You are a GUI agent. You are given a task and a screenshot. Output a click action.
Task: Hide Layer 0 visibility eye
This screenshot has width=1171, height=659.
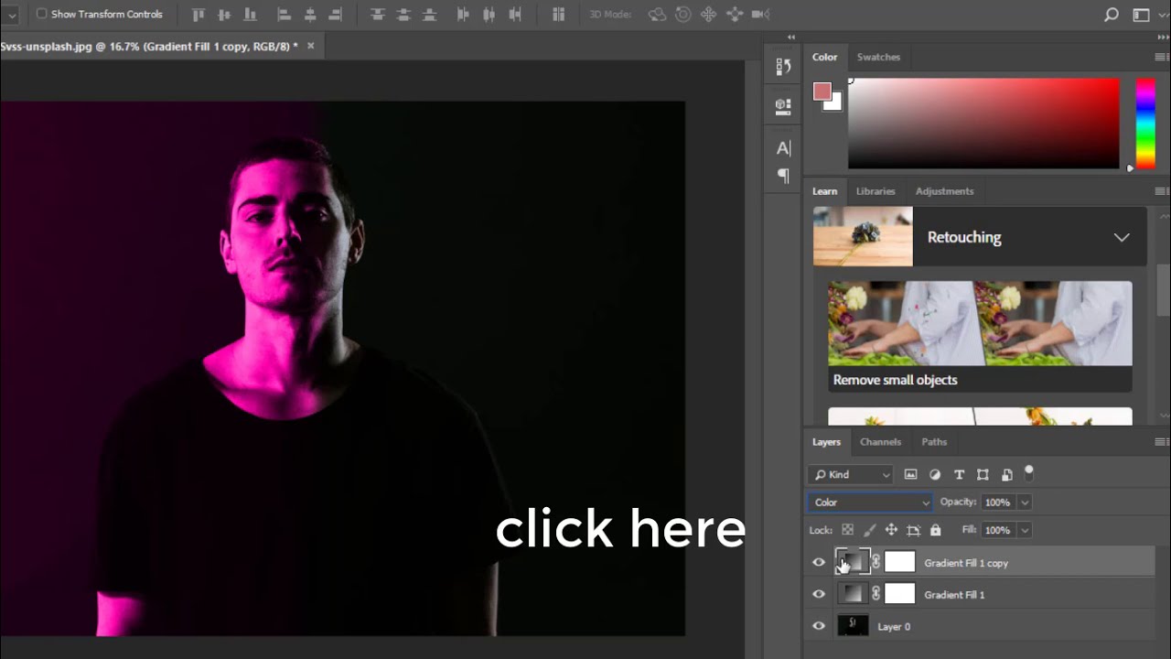point(819,627)
